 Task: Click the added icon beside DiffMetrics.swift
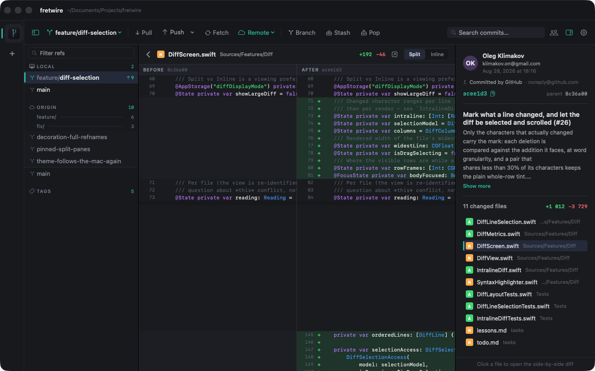[469, 234]
